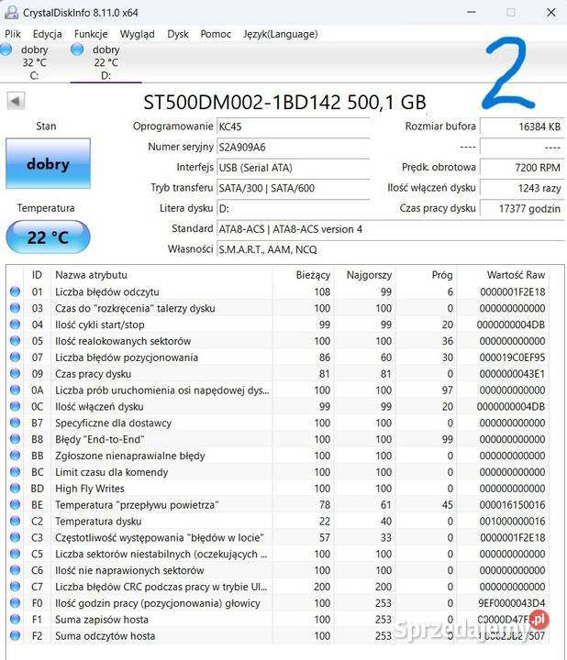567x660 pixels.
Task: Select drive C: status tab
Action: [x=35, y=62]
